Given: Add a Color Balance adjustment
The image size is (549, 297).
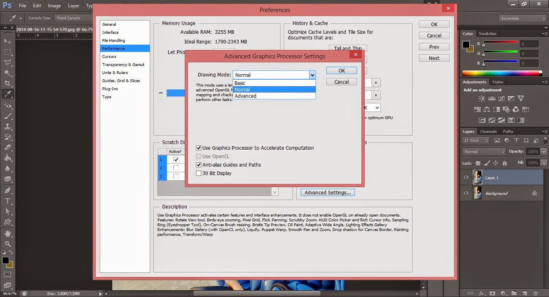Looking at the screenshot, I should point(487,109).
